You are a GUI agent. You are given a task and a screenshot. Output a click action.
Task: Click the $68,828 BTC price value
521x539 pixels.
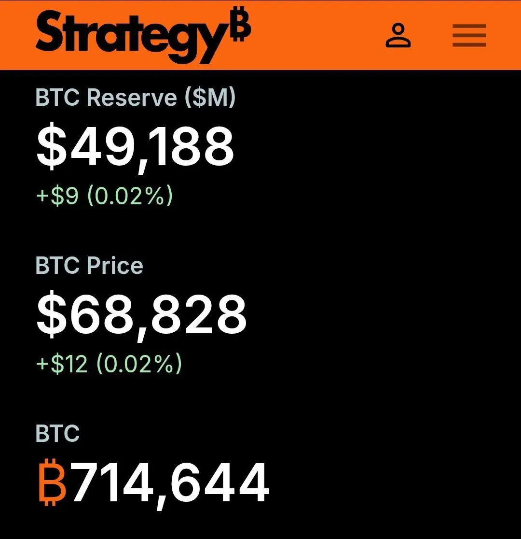click(141, 315)
